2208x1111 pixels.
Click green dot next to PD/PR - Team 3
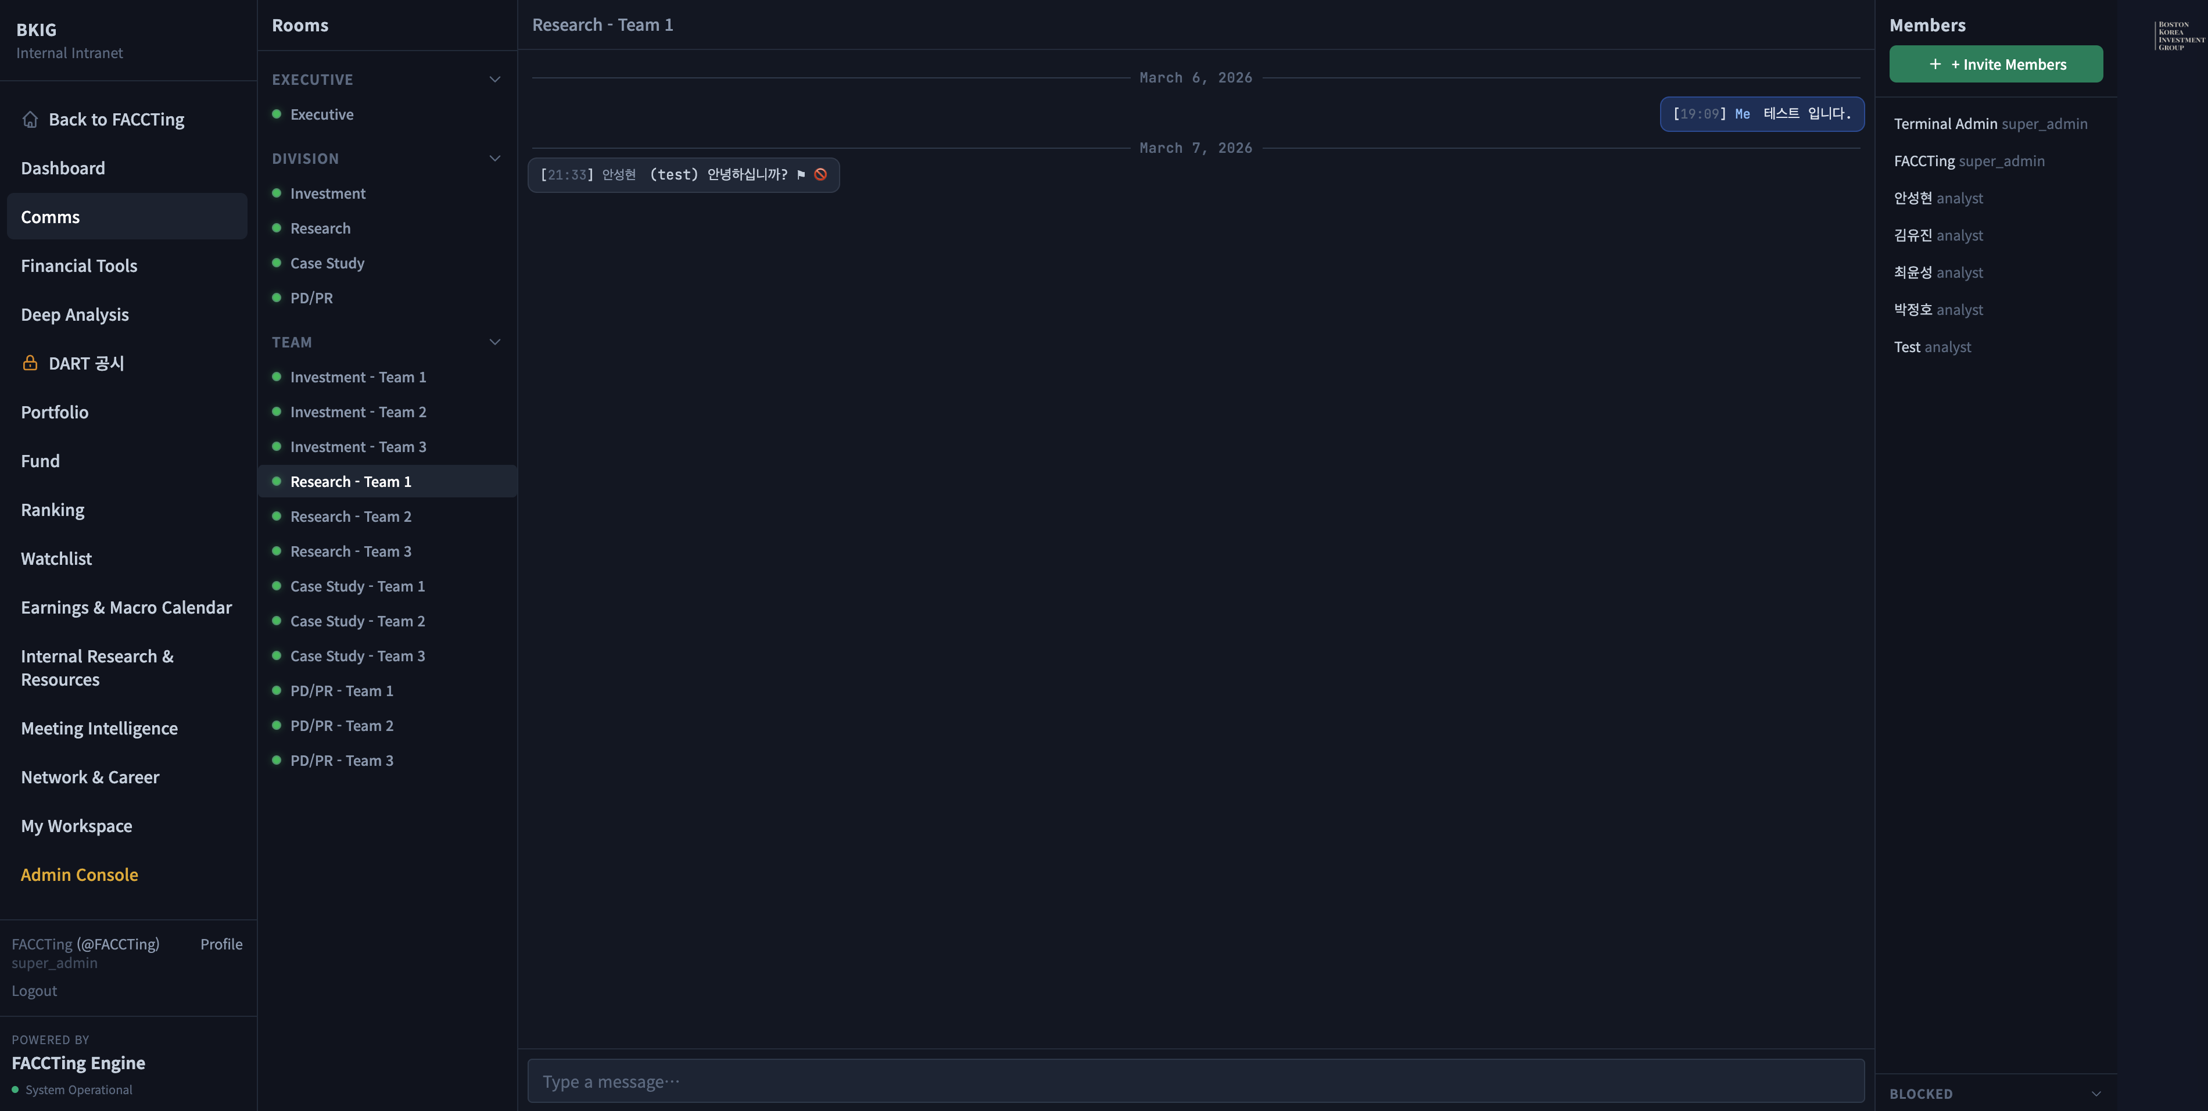(x=277, y=761)
